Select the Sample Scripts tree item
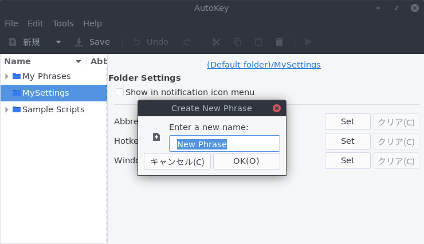 point(53,109)
